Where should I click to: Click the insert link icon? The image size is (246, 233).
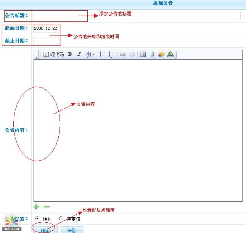[122, 55]
